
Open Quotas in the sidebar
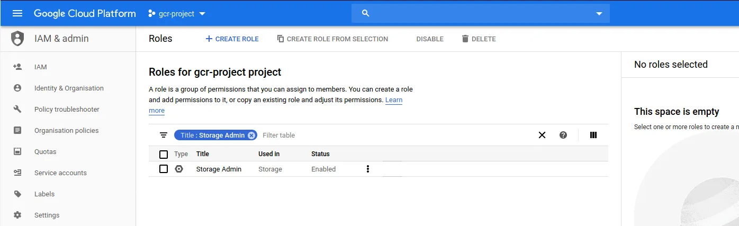pos(45,151)
